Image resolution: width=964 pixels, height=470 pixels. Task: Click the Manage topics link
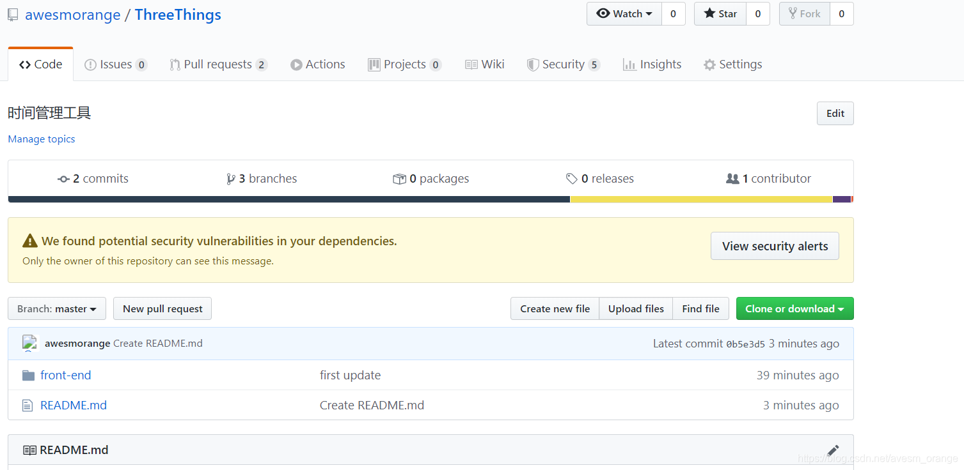pos(42,139)
